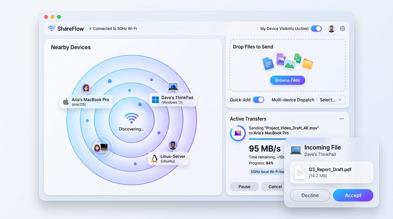Click the Apple logo on Aria's MacBook card
The image size is (393, 219).
66,101
